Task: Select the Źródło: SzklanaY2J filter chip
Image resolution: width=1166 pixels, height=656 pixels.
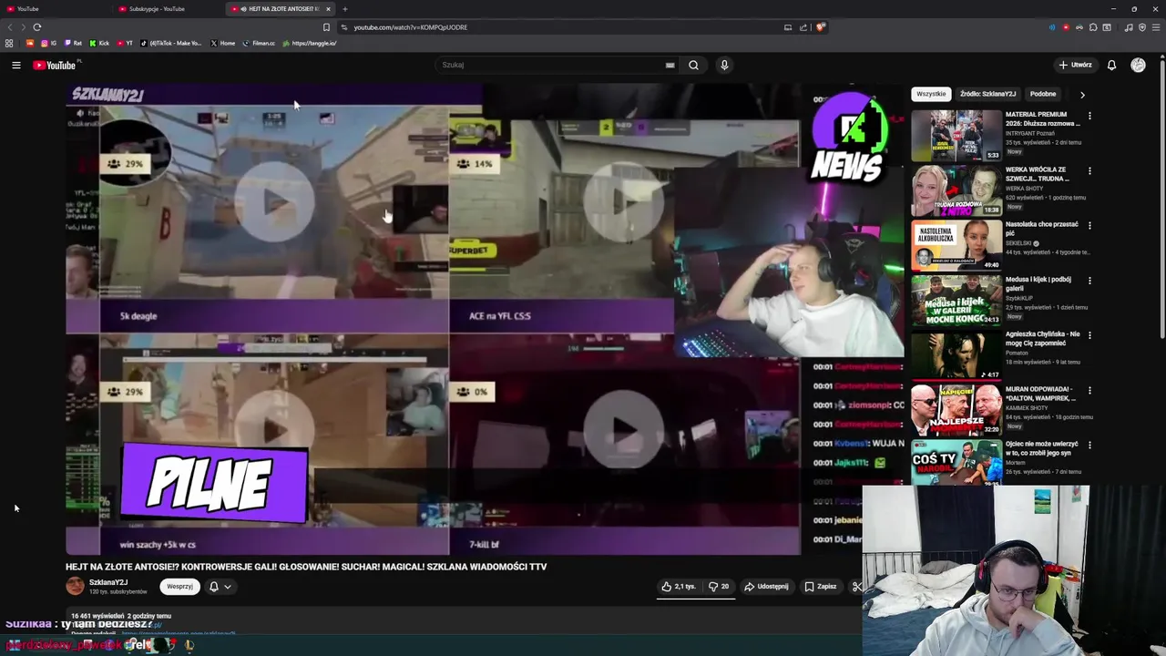Action: (x=987, y=94)
